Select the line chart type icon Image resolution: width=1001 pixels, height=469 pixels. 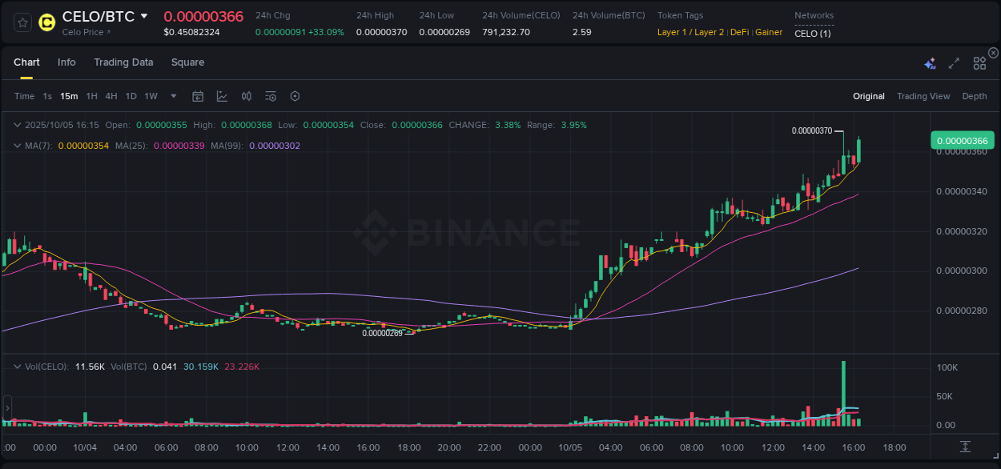222,95
